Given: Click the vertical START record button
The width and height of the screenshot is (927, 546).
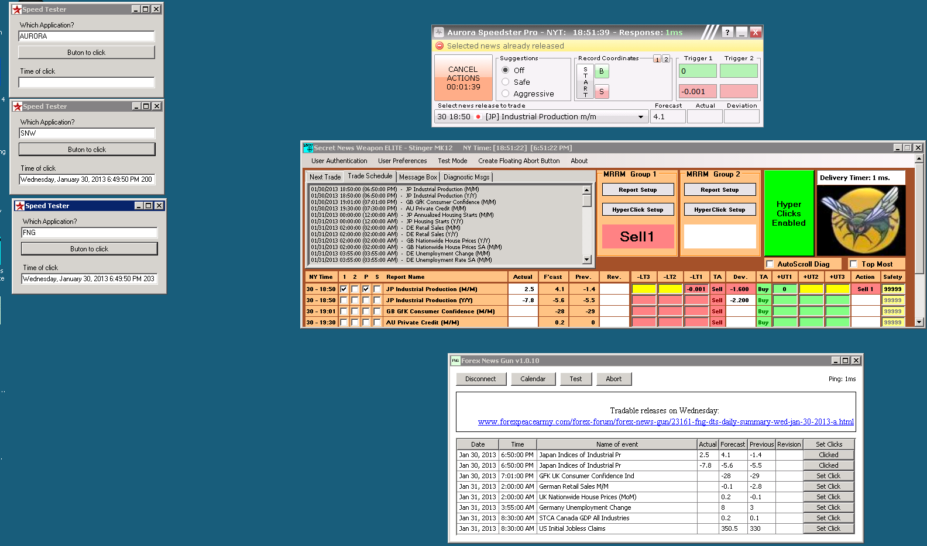Looking at the screenshot, I should tap(585, 82).
